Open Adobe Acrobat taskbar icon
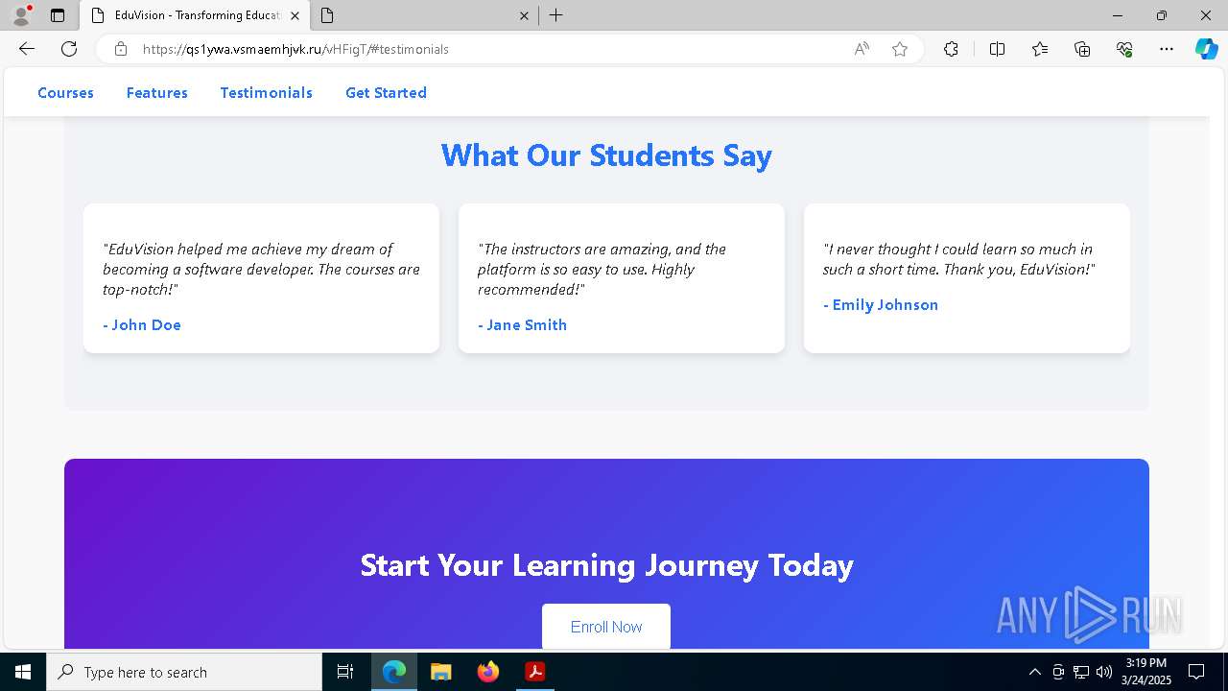Image resolution: width=1228 pixels, height=691 pixels. coord(535,672)
